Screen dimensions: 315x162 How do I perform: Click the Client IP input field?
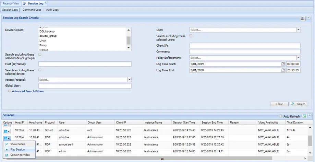(245, 45)
